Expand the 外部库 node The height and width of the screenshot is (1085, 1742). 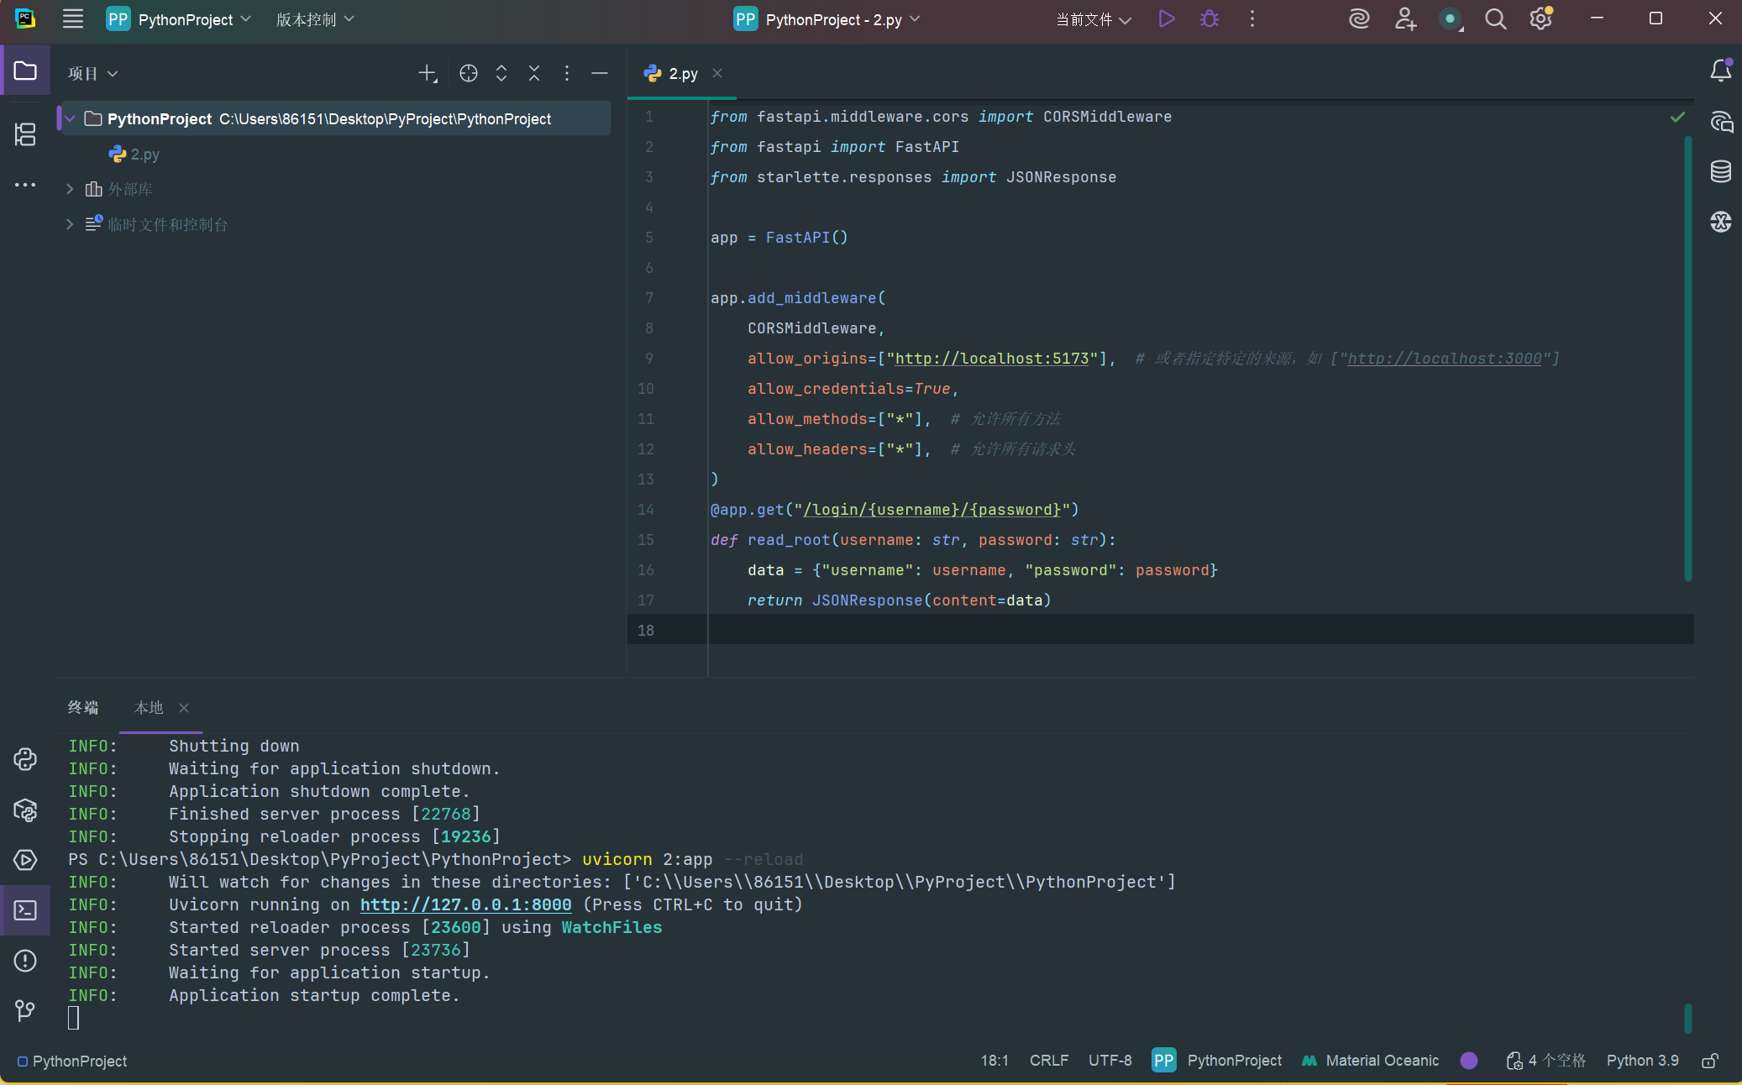click(71, 190)
